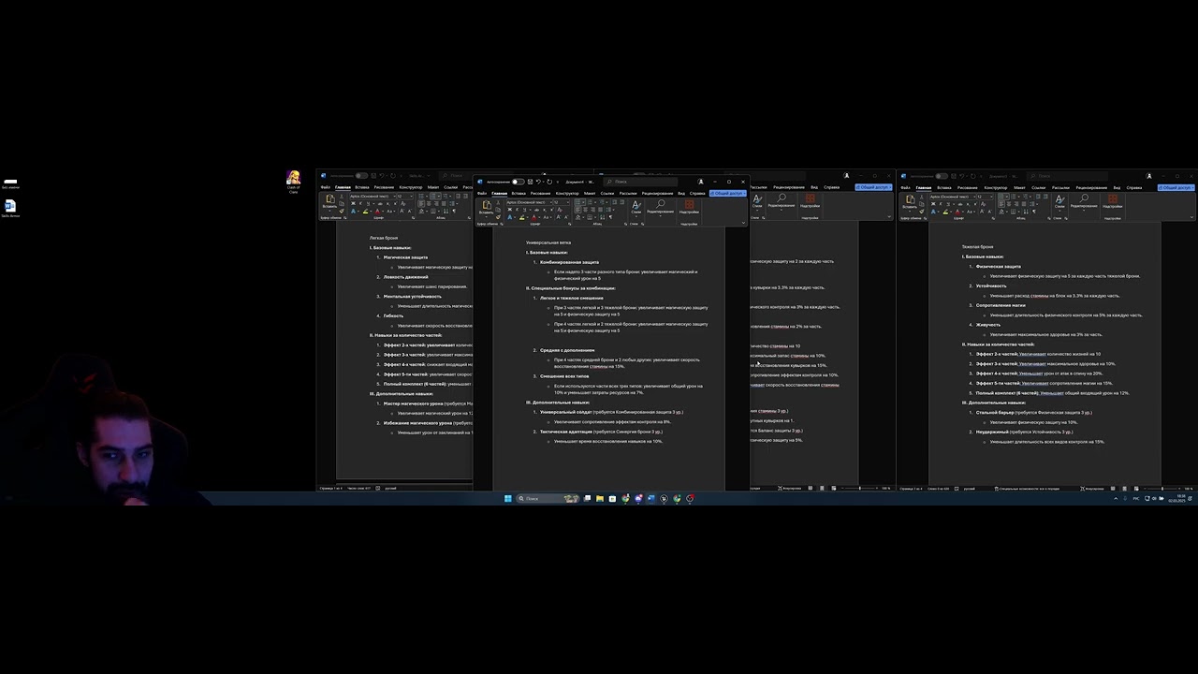Align text right in front Word window
Screen dimensions: 1198x674
(592, 210)
